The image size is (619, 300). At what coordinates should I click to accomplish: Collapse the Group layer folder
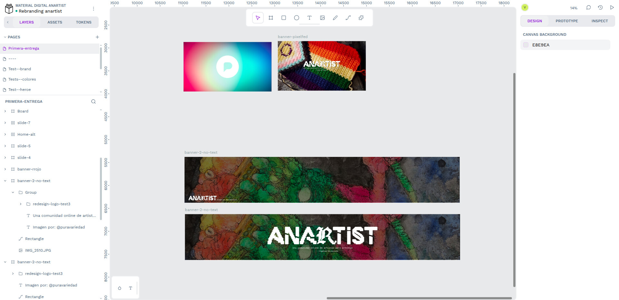point(13,192)
